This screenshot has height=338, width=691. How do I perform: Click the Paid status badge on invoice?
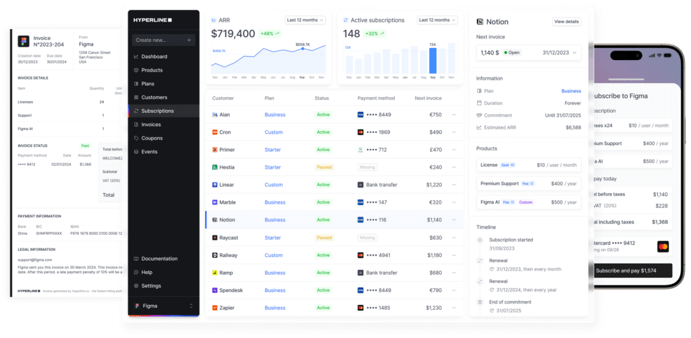click(x=84, y=146)
